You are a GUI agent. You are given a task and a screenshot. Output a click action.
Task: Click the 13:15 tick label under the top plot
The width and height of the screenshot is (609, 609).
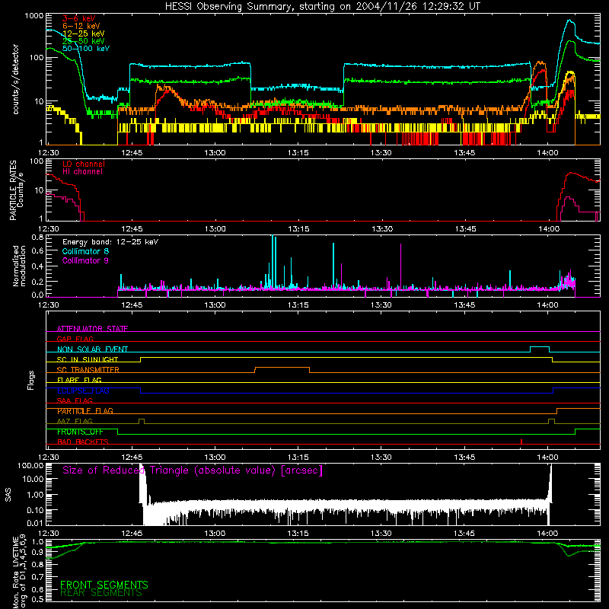tap(298, 153)
